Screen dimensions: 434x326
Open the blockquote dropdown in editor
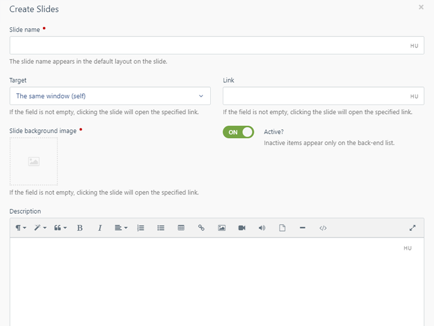click(61, 228)
